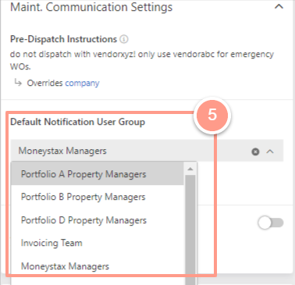Follow the 'company' override link
Screen dimensions: 295x285
tap(82, 83)
